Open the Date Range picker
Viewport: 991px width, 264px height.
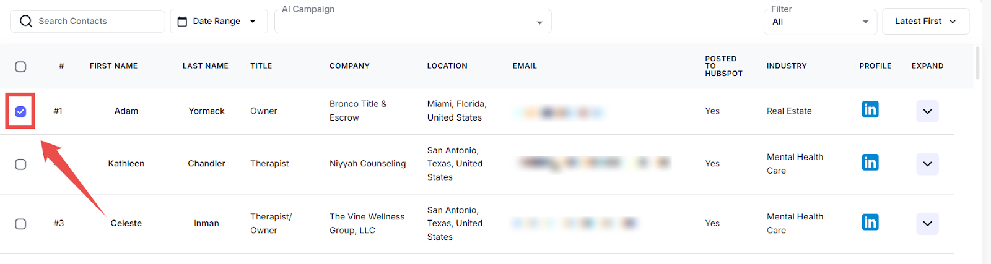pyautogui.click(x=218, y=22)
